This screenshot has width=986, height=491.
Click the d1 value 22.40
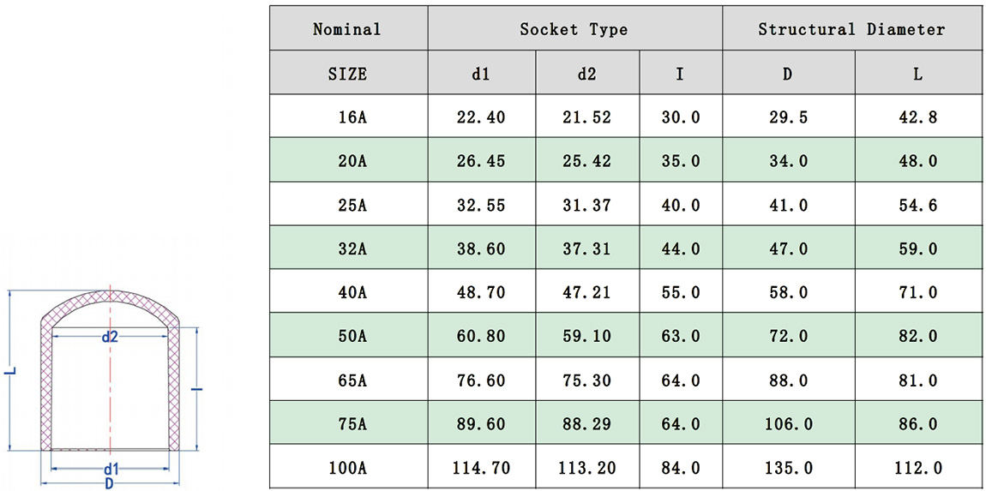tap(481, 117)
